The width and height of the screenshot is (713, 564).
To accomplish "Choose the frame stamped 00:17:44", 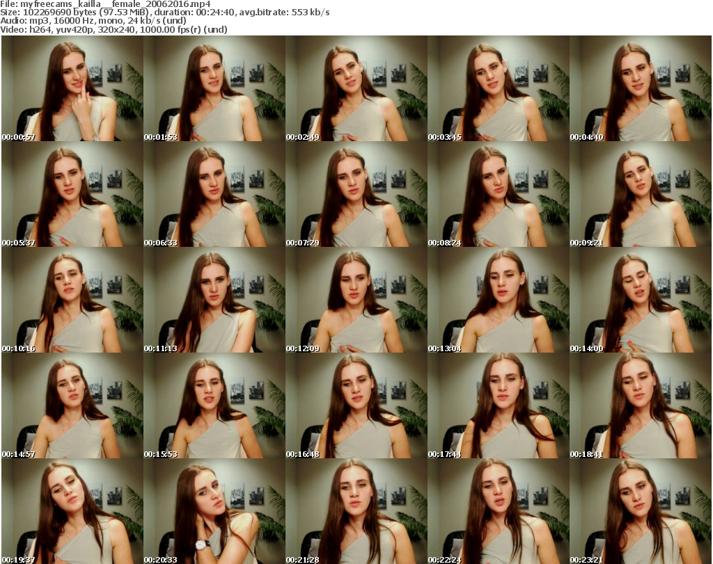I will 498,405.
